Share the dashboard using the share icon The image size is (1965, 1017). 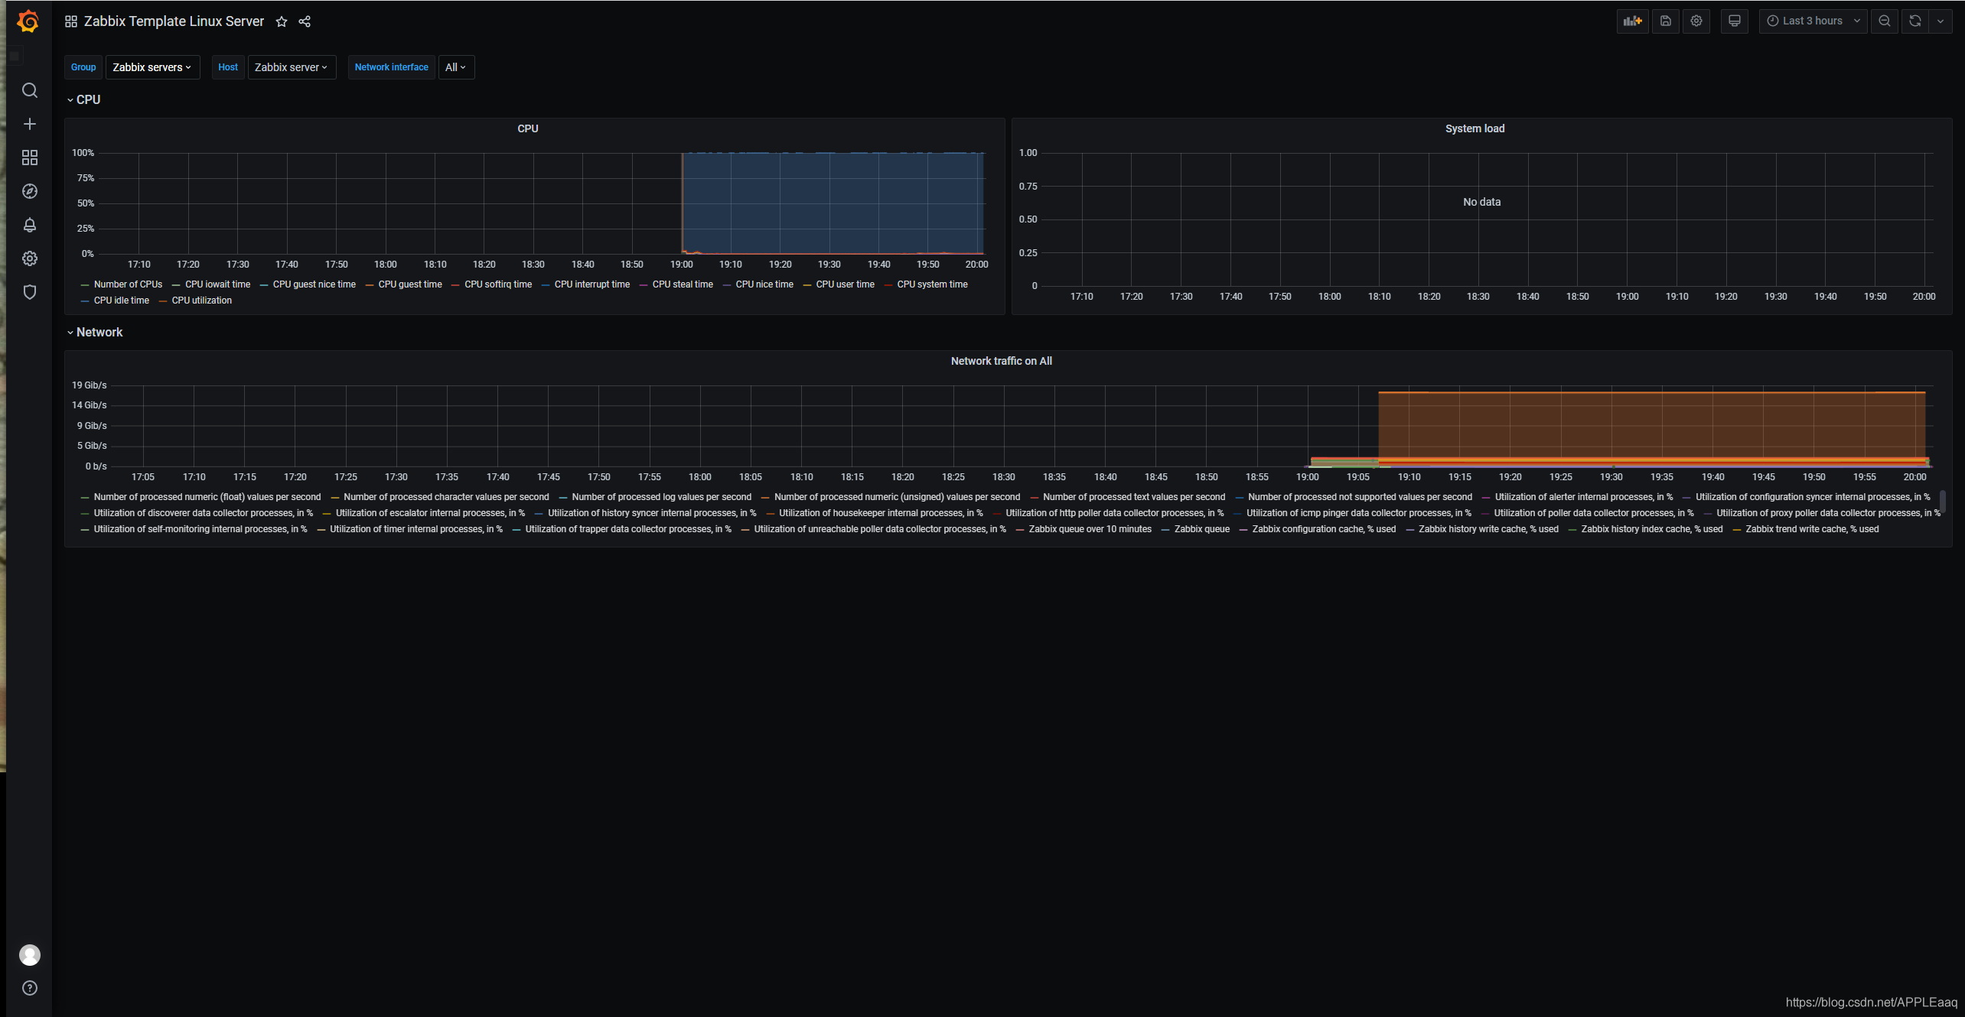coord(305,21)
